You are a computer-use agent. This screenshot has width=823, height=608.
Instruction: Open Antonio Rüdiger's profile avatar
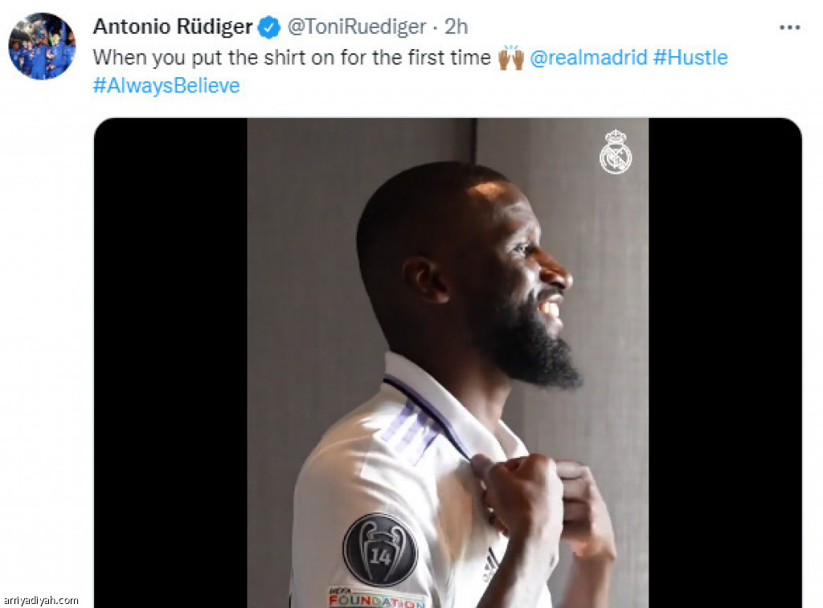click(42, 46)
